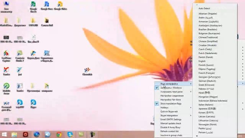Expand the 'Язык интерфейса' submenu arrow

(191, 84)
